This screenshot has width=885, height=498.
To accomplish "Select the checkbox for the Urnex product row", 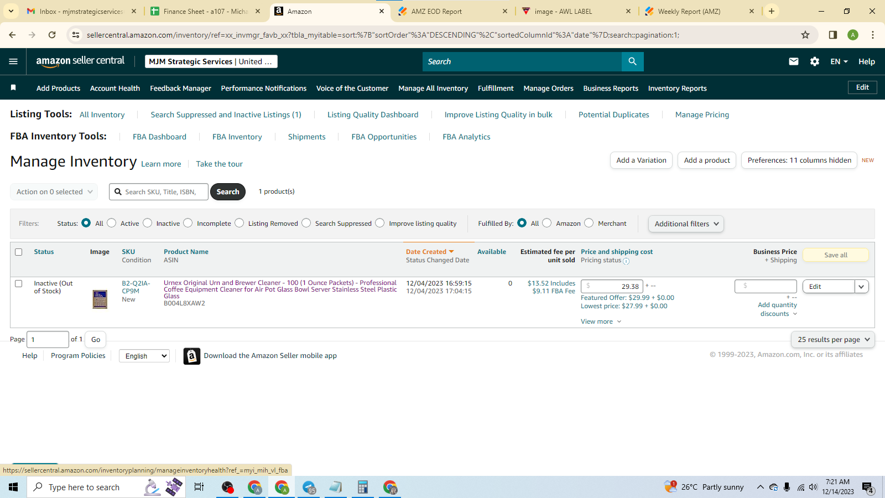I will tap(18, 283).
